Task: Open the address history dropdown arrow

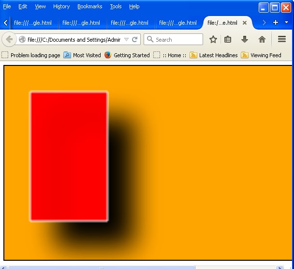Action: click(126, 39)
